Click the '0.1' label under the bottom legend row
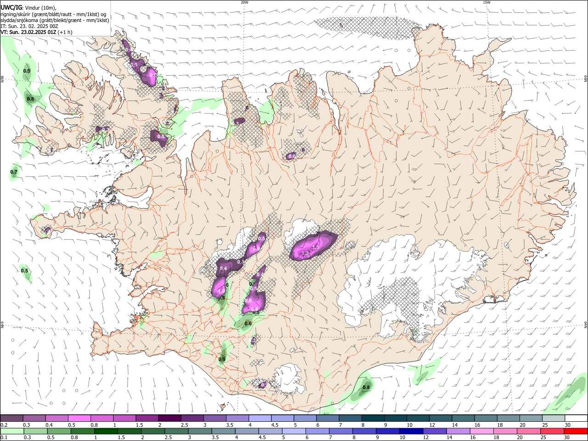588x441 pixels. pos(4,438)
